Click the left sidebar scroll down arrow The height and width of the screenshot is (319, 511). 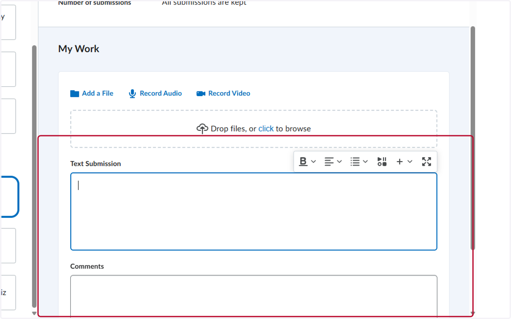pyautogui.click(x=34, y=313)
